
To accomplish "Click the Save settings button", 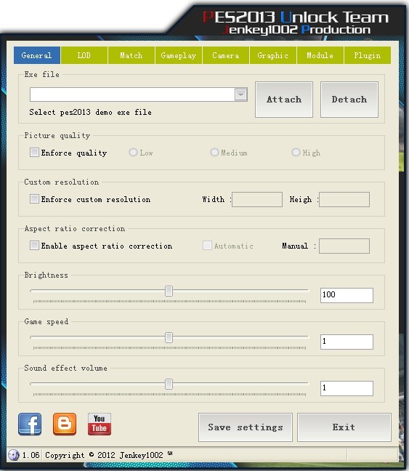I will coord(246,427).
